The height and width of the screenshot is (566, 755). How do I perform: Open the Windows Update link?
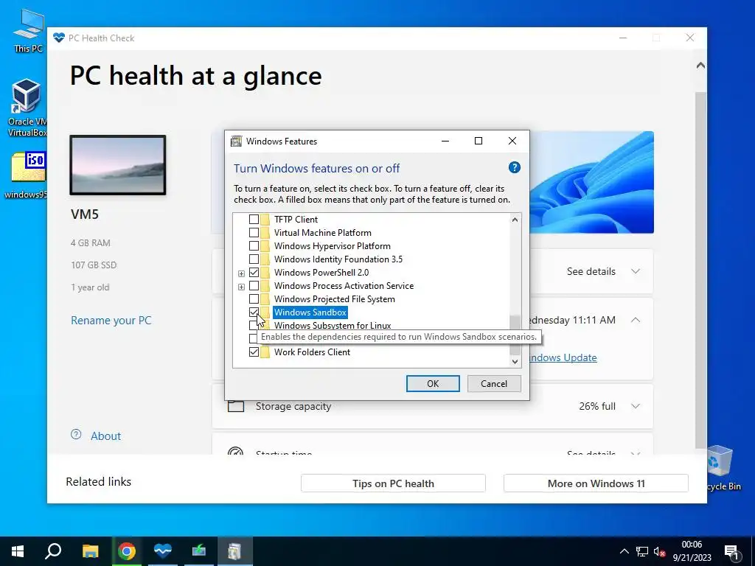563,357
